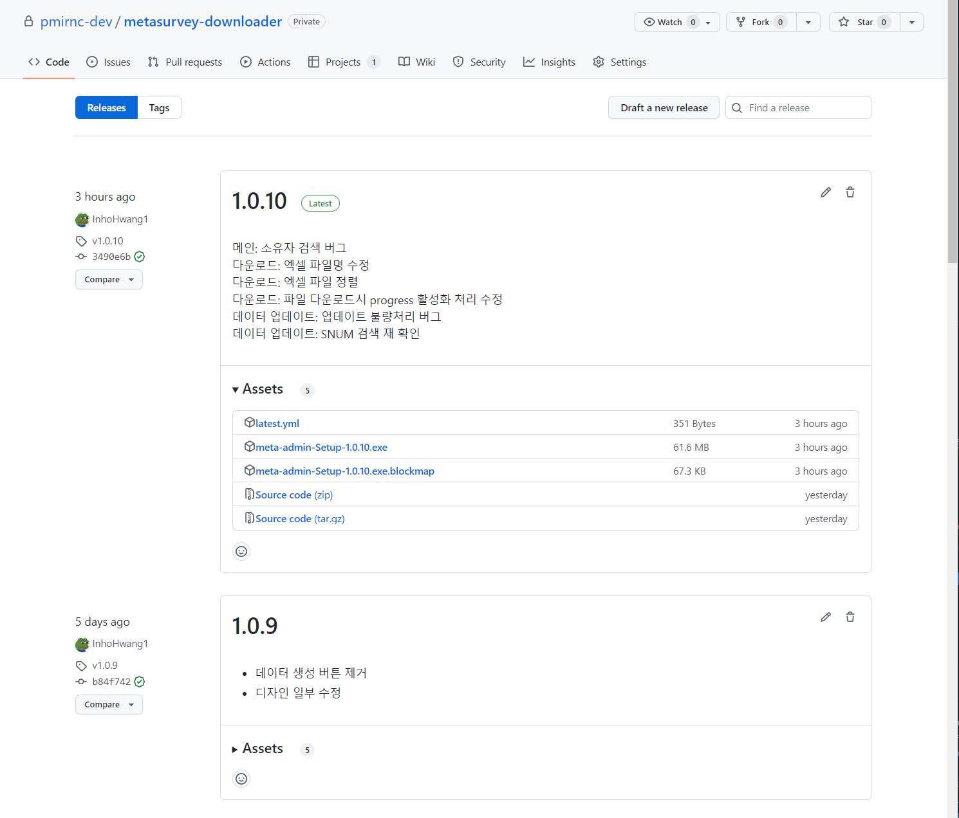The width and height of the screenshot is (959, 818).
Task: Select the Releases button
Action: click(x=106, y=107)
